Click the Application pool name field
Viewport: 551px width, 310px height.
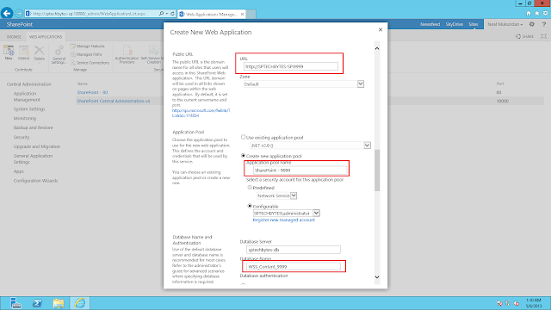click(x=300, y=170)
